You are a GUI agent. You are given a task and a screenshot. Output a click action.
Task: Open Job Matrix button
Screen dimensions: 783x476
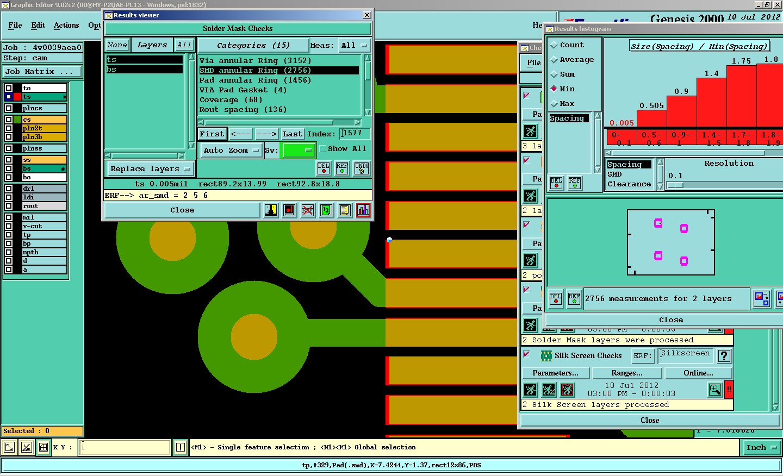[43, 72]
